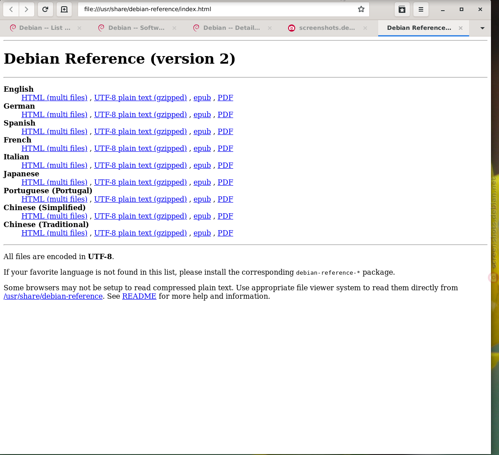Open the hamburger menu

[x=421, y=9]
